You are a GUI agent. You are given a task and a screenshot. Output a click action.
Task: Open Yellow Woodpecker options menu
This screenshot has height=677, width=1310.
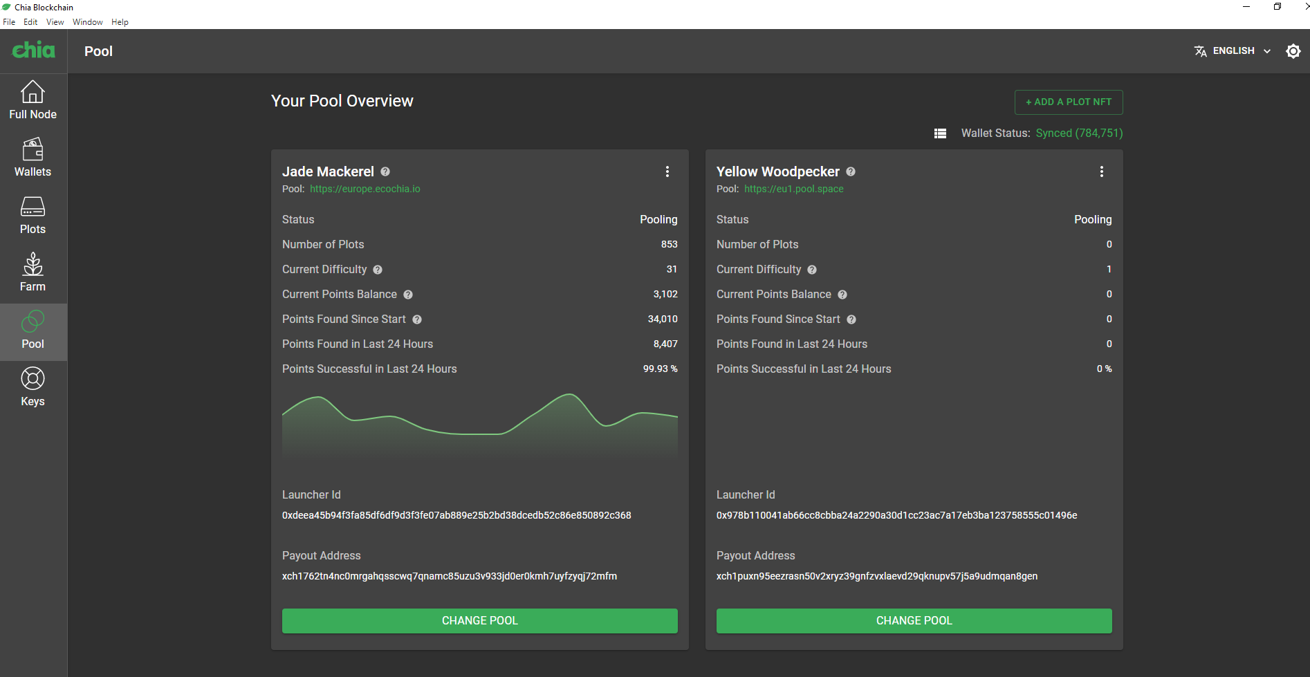click(1102, 171)
